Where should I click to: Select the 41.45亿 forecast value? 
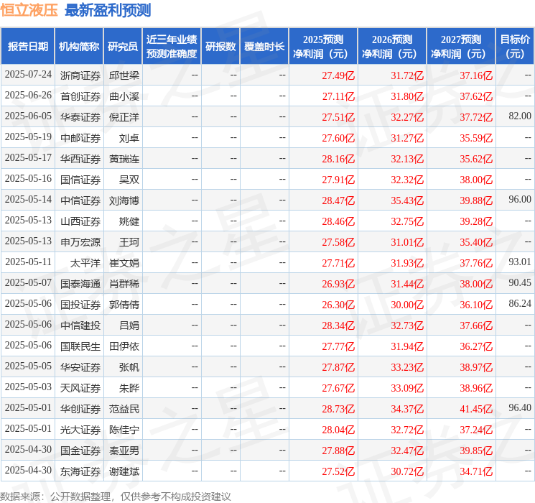476,409
